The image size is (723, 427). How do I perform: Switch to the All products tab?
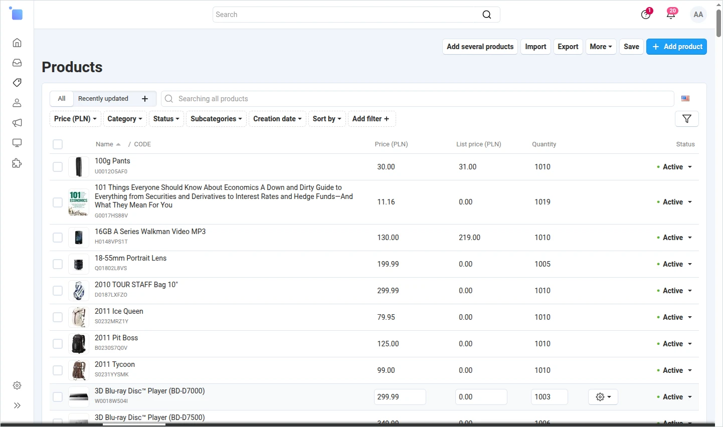click(x=62, y=99)
